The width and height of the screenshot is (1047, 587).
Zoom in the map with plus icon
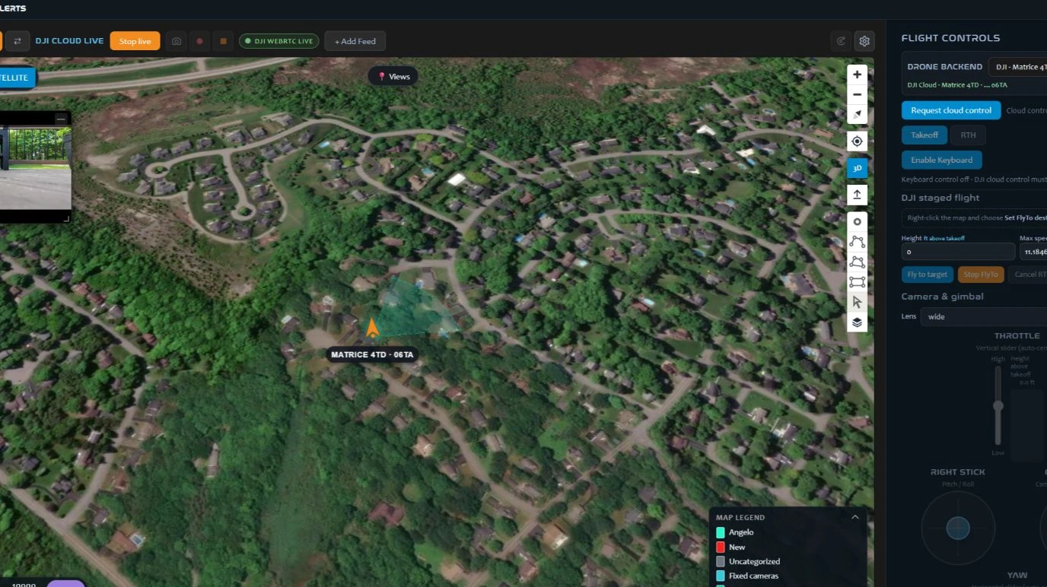[857, 75]
